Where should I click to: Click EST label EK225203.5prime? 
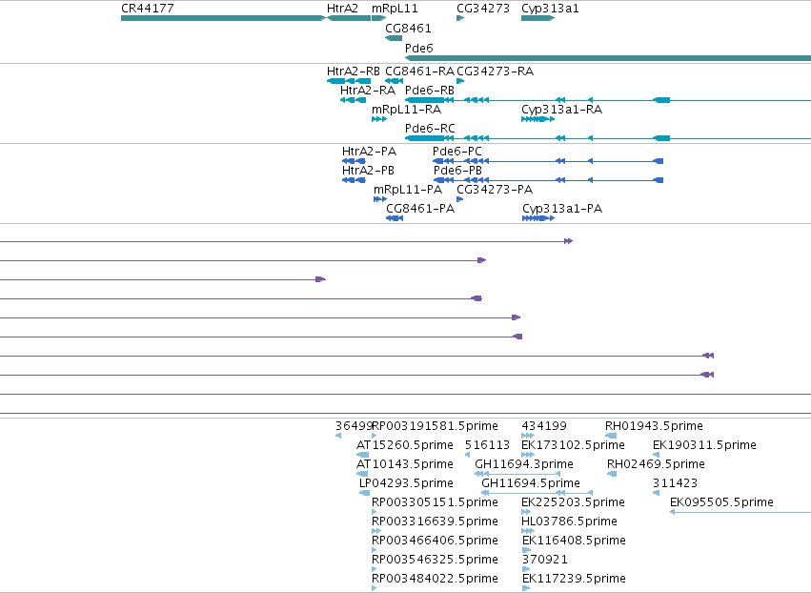click(573, 502)
